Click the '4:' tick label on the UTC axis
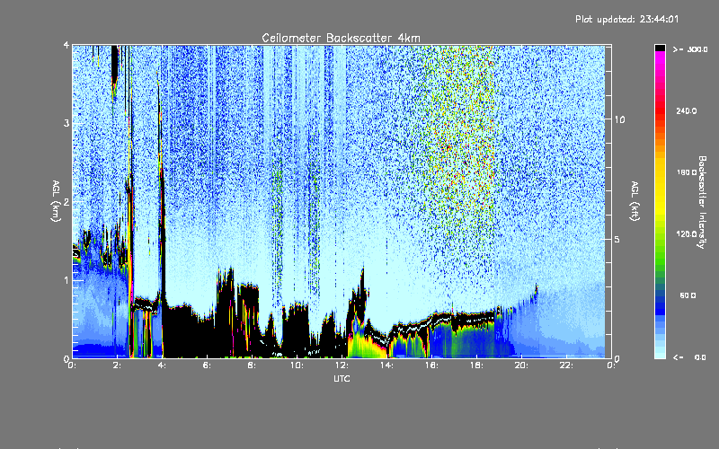The width and height of the screenshot is (719, 449). pos(162,365)
